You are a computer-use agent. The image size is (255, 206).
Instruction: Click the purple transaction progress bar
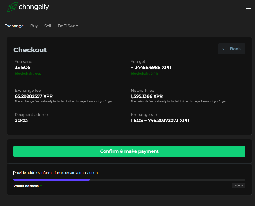(52, 180)
